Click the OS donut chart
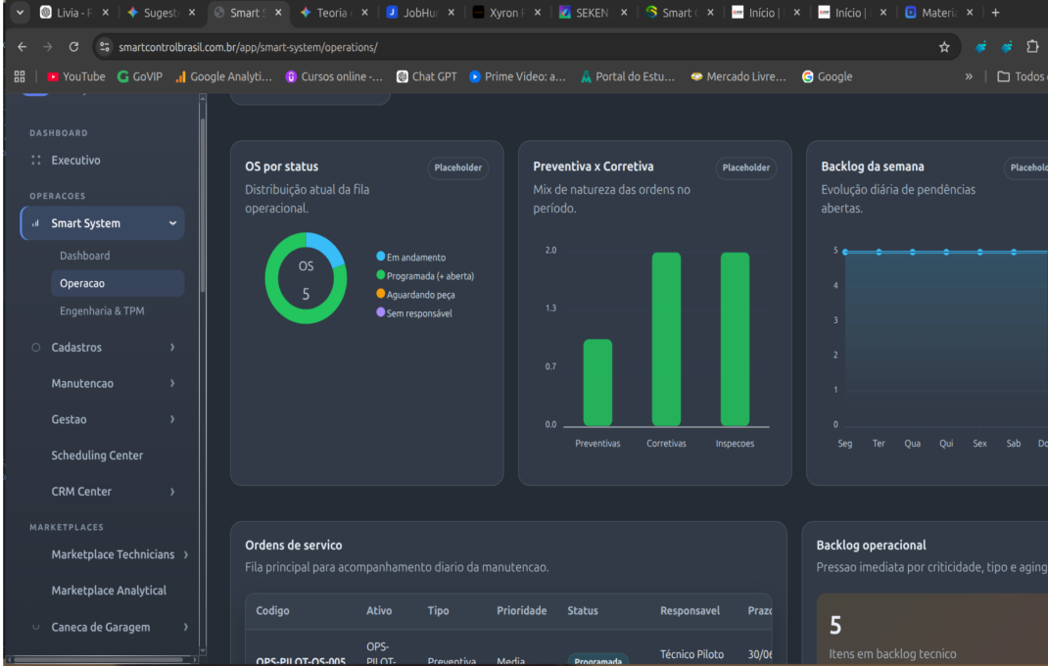 click(307, 278)
